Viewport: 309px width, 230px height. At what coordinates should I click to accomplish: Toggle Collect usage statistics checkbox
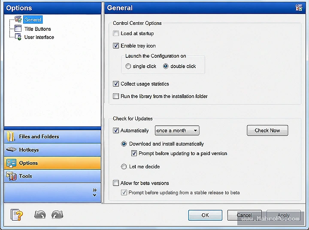point(116,84)
